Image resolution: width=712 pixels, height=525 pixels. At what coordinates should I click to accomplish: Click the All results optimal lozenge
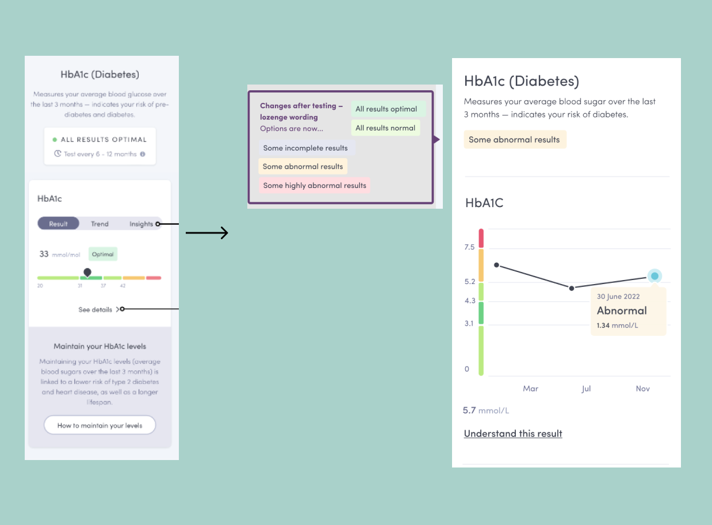tap(386, 109)
